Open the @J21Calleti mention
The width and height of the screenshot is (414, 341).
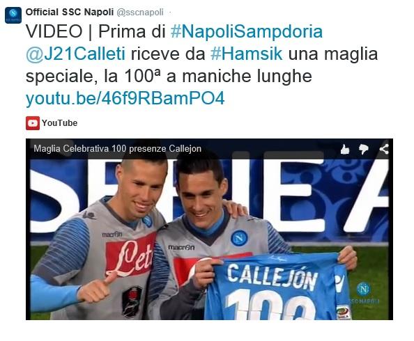pos(75,54)
